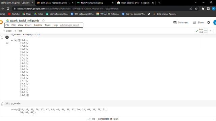216x121 pixels.
Task: Click the x_train.reshape code line
Action: click(x=26, y=34)
